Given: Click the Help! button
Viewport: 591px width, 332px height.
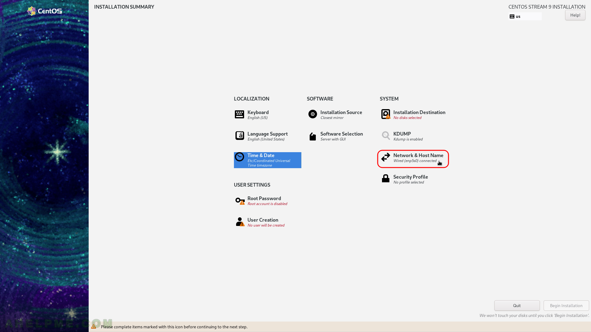Looking at the screenshot, I should (x=575, y=15).
